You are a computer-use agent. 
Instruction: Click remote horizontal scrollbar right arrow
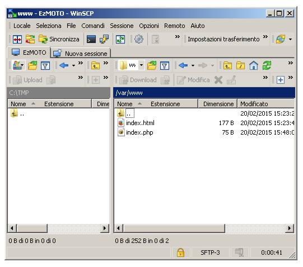click(290, 228)
